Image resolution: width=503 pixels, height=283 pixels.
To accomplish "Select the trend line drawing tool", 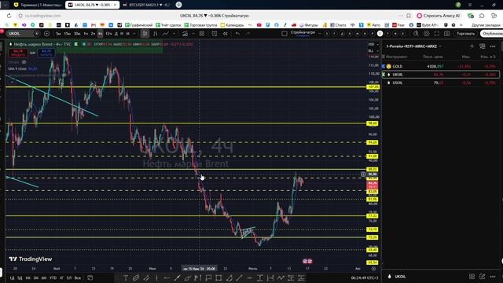I will [239, 277].
